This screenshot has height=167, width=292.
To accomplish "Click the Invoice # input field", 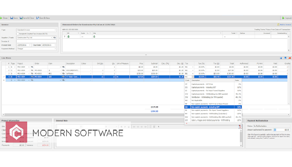I will 36,41.
